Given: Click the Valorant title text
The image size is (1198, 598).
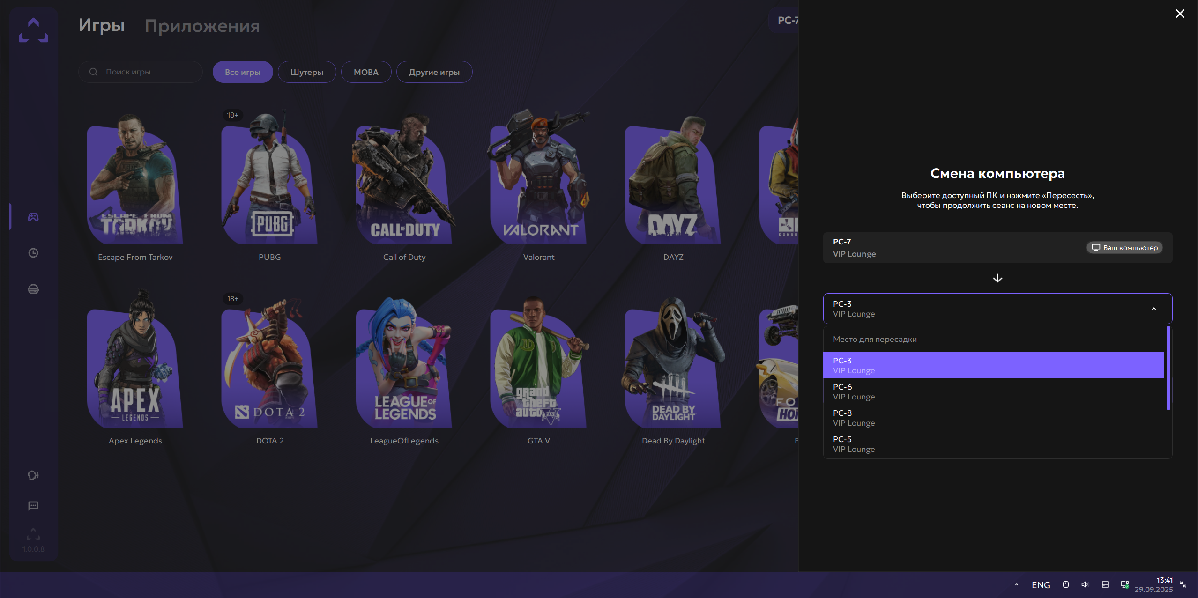Looking at the screenshot, I should (x=538, y=257).
